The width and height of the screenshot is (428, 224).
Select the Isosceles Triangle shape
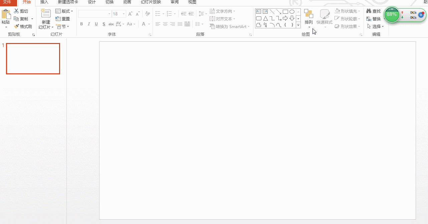265,18
